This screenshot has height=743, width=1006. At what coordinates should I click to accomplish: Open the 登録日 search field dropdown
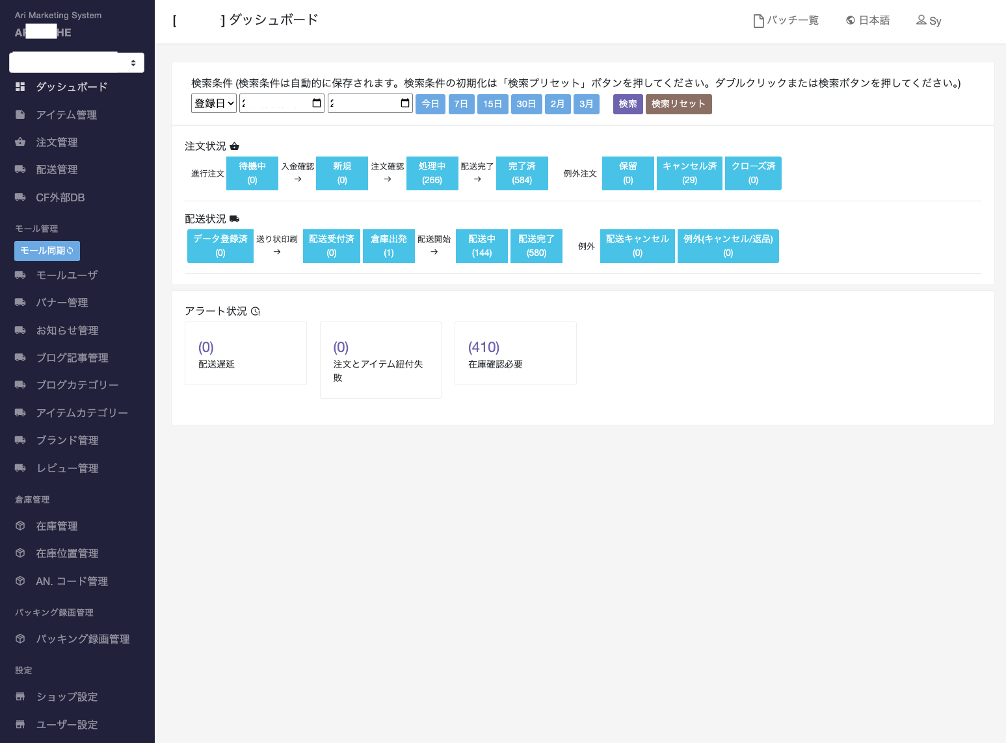pos(213,103)
